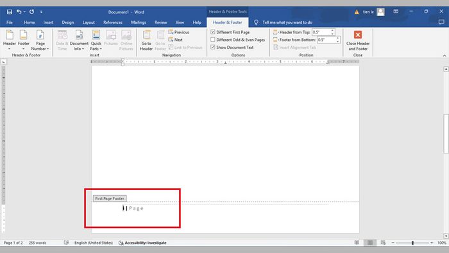Click the vertical scrollbar up arrow

(446, 69)
